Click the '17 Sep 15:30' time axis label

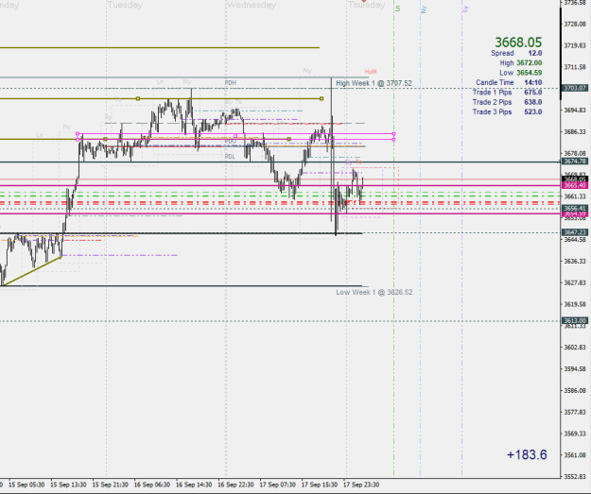tap(320, 485)
